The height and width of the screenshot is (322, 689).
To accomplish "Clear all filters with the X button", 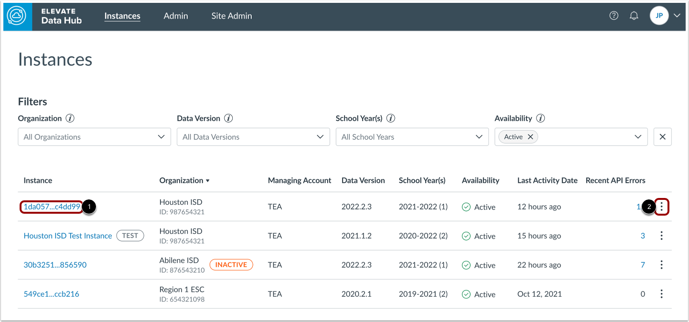I will (662, 137).
